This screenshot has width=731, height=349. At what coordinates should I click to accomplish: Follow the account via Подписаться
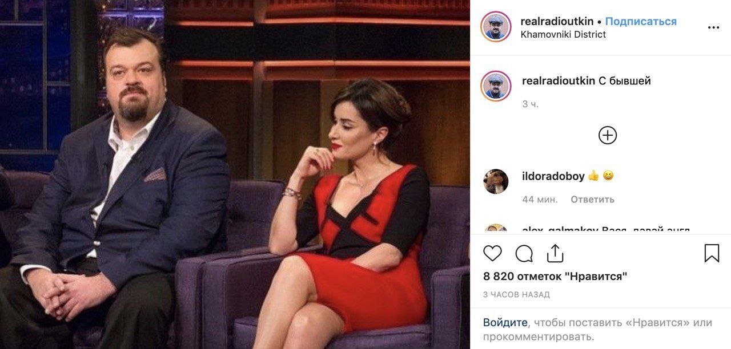641,22
